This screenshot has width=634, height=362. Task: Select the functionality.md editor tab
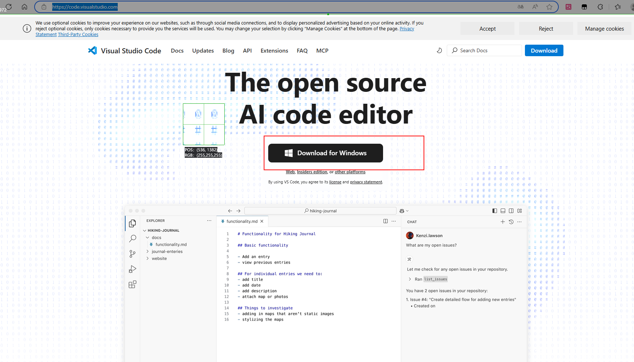click(242, 221)
